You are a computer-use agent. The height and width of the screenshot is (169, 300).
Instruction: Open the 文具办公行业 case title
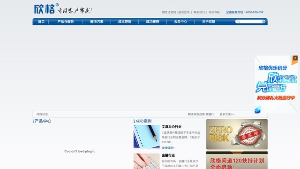172,127
